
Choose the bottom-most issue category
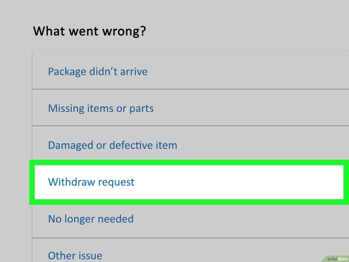pos(75,255)
